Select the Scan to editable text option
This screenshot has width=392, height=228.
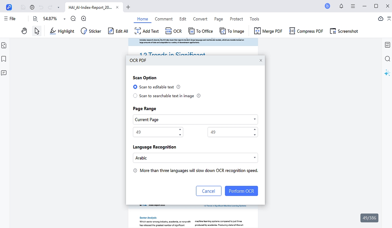(135, 87)
